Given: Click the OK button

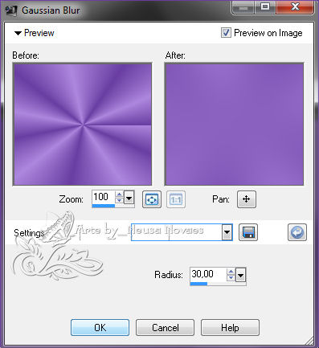Looking at the screenshot, I should pyautogui.click(x=100, y=327).
